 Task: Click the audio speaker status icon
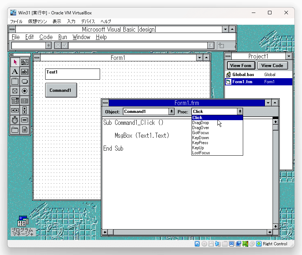click(x=218, y=244)
